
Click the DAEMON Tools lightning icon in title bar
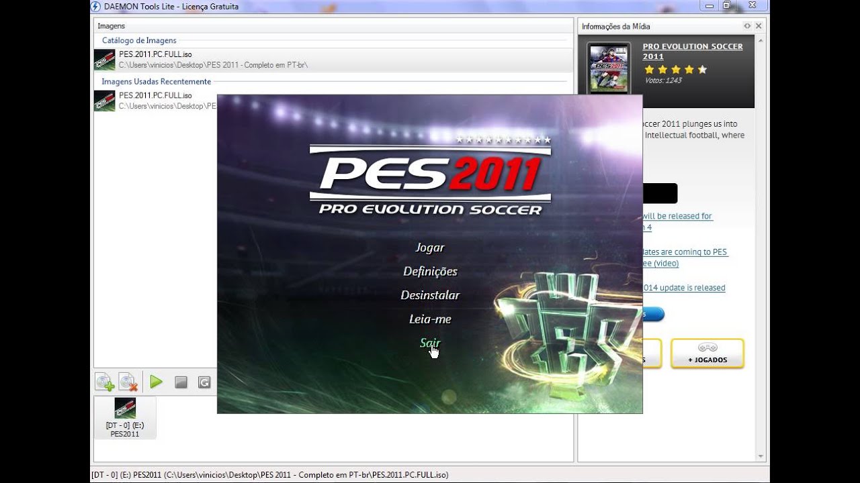95,6
